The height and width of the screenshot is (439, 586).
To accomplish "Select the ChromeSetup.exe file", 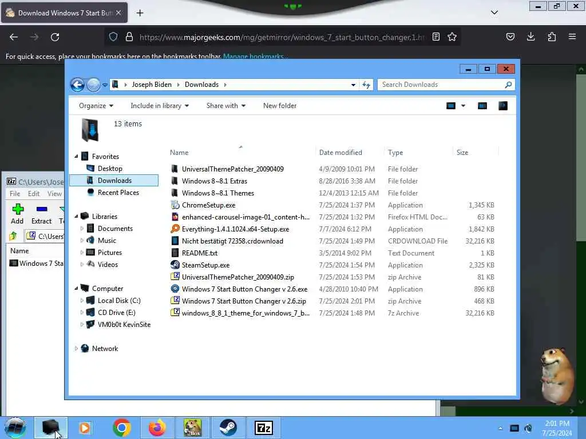I will click(208, 205).
